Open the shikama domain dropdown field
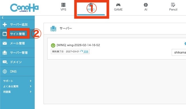Viewport: 186px width, 109px height. [x=179, y=52]
